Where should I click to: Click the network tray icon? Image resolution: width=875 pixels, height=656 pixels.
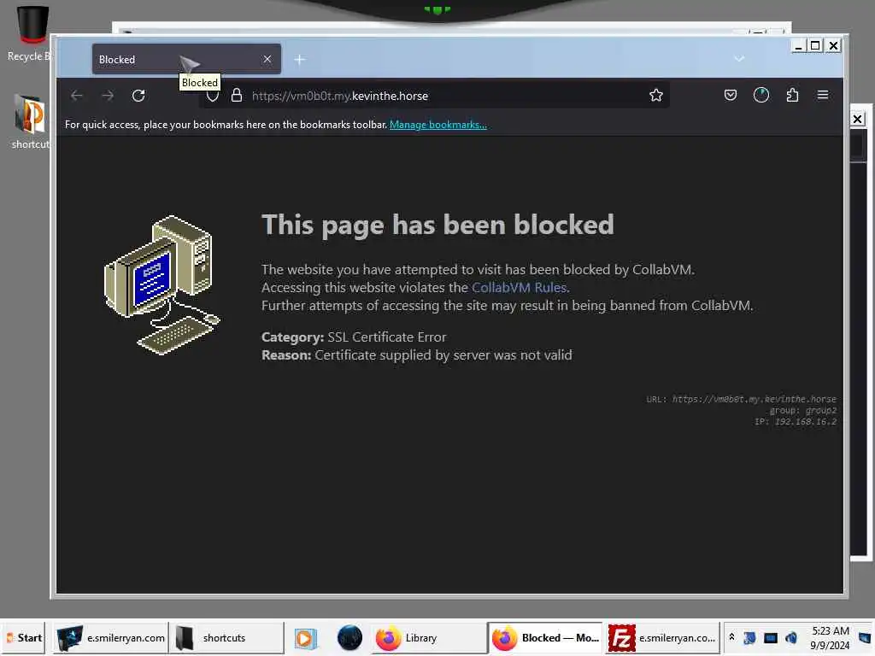click(749, 637)
